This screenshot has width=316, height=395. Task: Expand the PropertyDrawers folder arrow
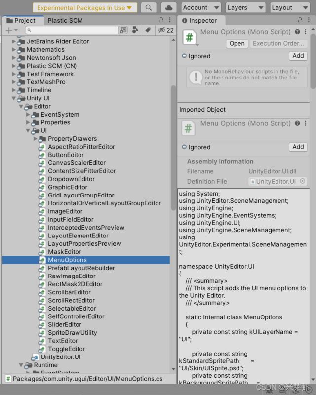pyautogui.click(x=35, y=139)
